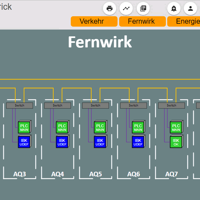Click the alarm bell add icon

[174, 8]
